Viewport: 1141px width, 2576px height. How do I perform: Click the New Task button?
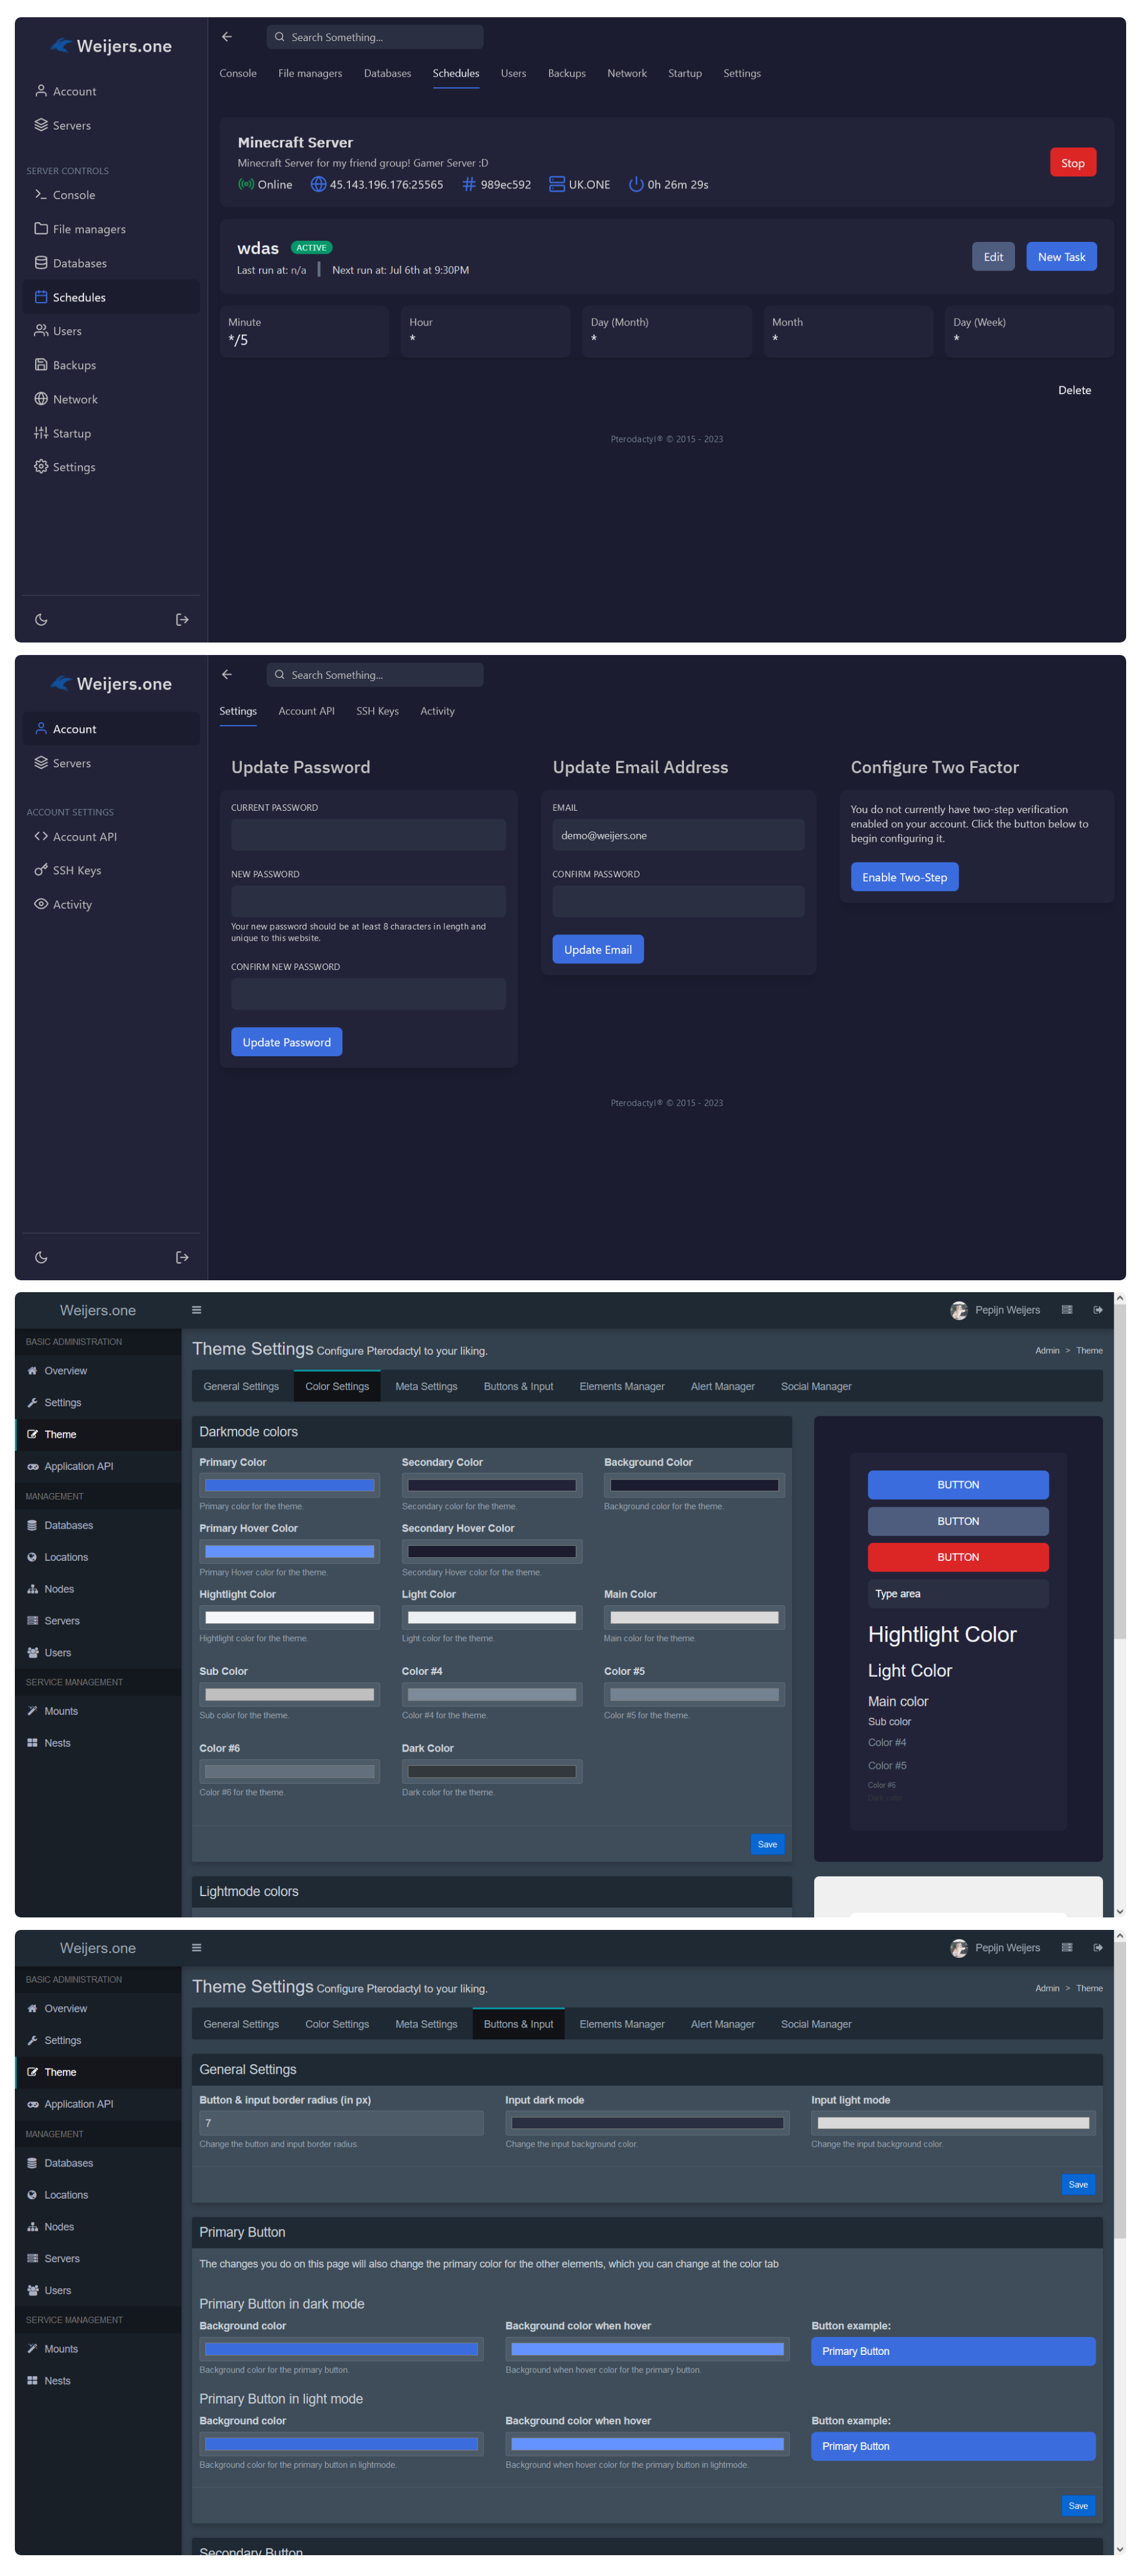1061,257
